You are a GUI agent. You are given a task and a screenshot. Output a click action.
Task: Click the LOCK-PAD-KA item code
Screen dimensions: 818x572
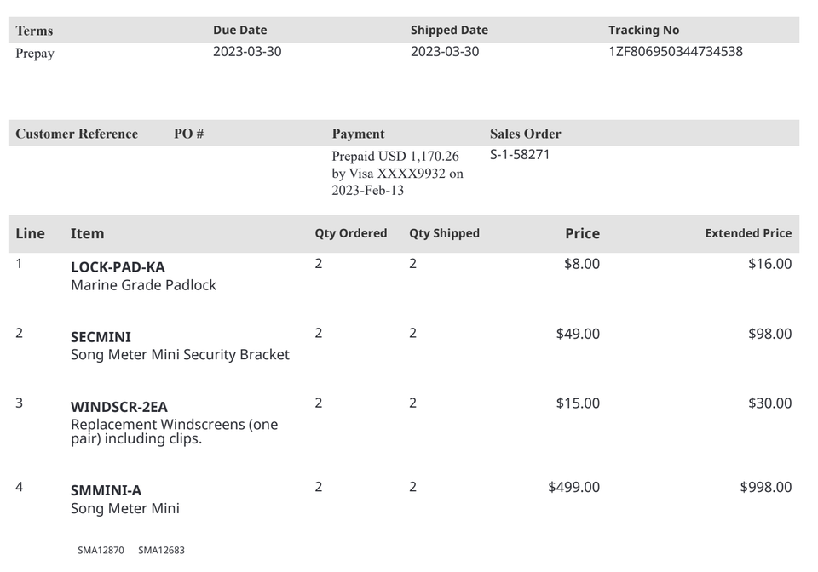pos(118,267)
